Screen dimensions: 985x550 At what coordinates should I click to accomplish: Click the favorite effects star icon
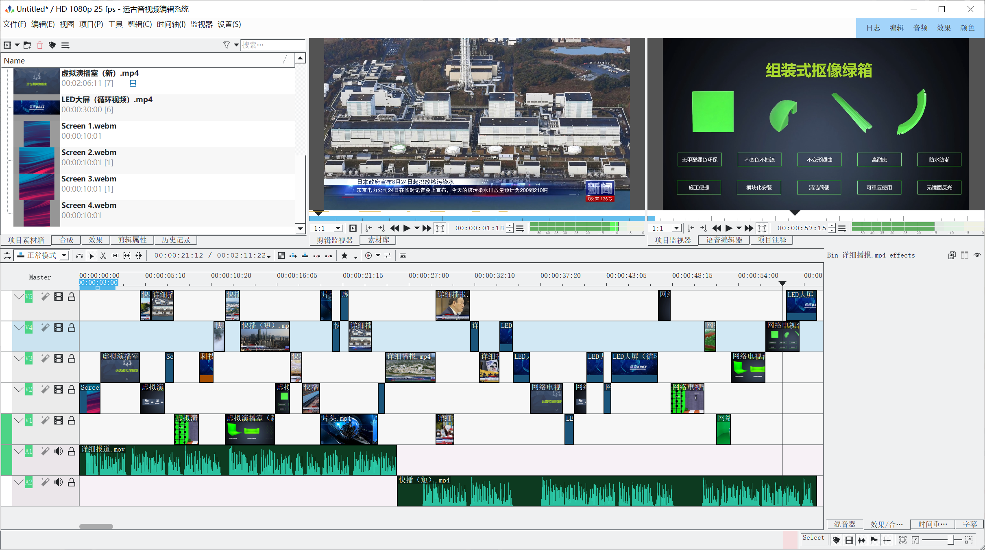[344, 255]
